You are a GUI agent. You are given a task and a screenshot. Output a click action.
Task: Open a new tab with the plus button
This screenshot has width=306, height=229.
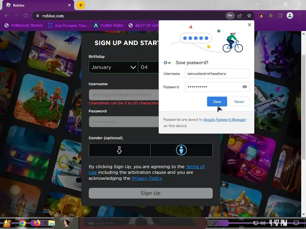(x=81, y=5)
